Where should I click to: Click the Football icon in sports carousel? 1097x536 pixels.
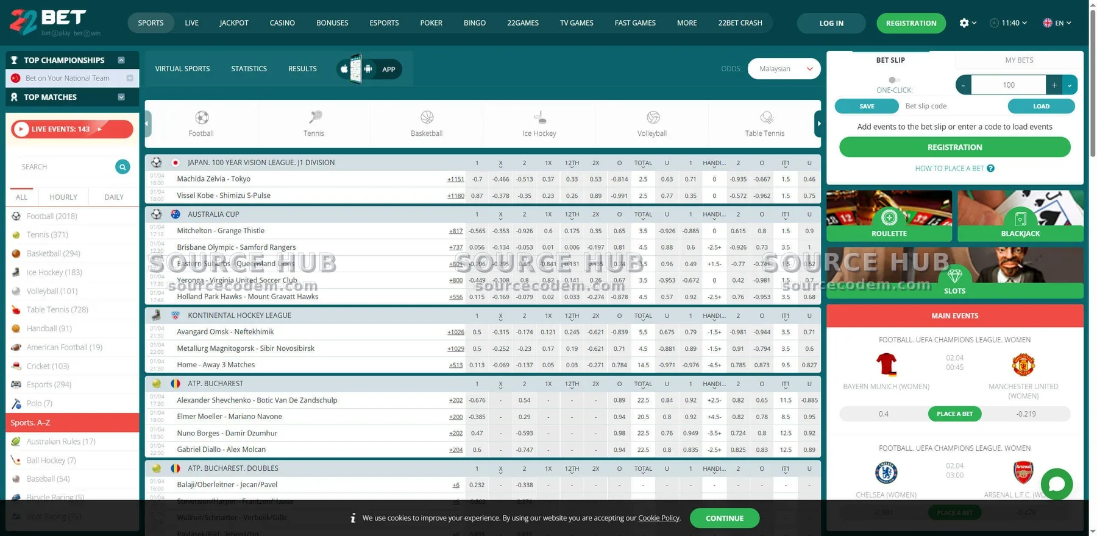click(x=202, y=118)
